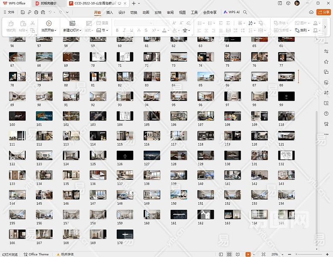Open the 20% zoom level dropdown
The image size is (333, 257).
[x=276, y=254]
